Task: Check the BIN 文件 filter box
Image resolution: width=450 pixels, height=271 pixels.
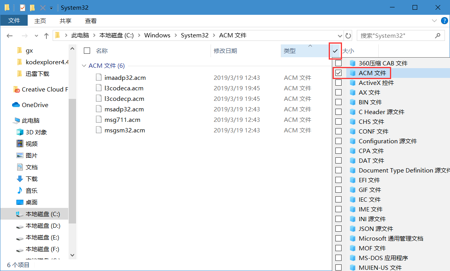Action: click(x=338, y=102)
